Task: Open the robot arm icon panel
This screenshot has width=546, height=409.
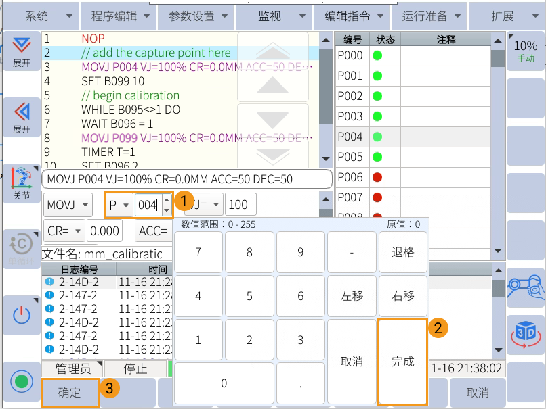Action: click(526, 288)
